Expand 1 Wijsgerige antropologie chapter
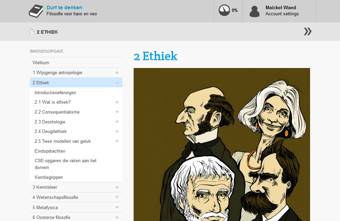The height and width of the screenshot is (221, 340). [x=117, y=73]
